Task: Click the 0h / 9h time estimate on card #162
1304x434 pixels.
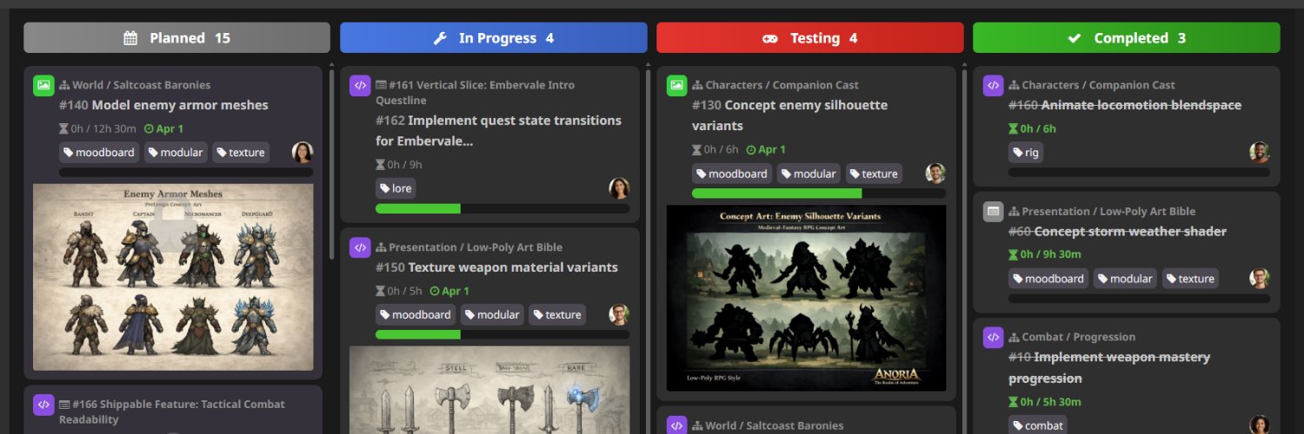Action: pos(399,164)
